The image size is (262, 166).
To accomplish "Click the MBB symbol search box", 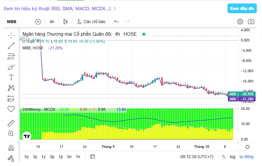I will coord(12,22).
